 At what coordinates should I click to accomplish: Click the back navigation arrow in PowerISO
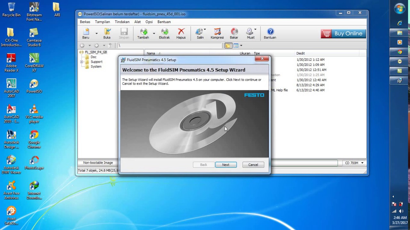coord(82,46)
